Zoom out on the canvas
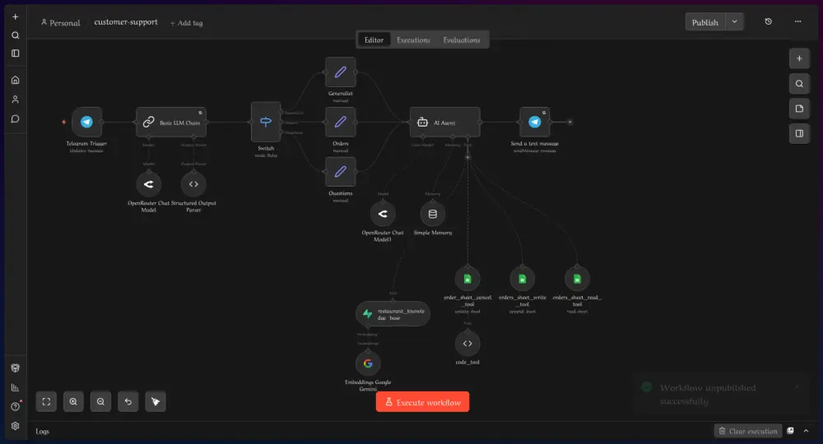Viewport: 823px width, 444px height. [100, 401]
